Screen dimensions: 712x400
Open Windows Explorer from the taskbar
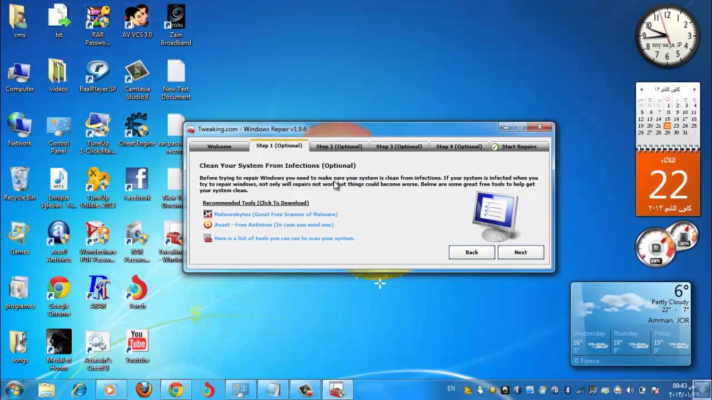click(x=47, y=390)
